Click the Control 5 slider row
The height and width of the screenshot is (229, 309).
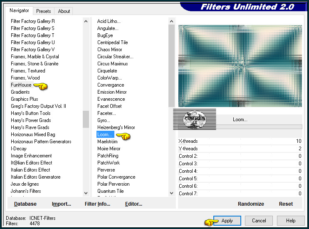pos(240,179)
